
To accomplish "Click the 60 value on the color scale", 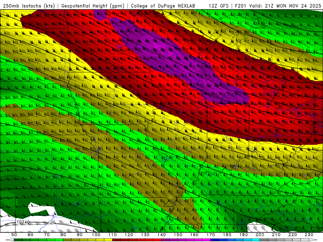I will point(30,235).
